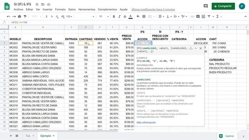Open the horizontal align dropdown
249x140 pixels.
click(161, 16)
